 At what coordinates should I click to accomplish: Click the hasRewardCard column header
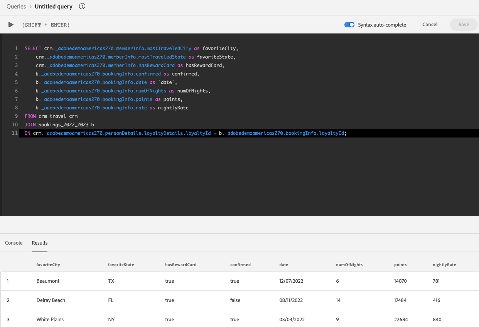pyautogui.click(x=181, y=265)
